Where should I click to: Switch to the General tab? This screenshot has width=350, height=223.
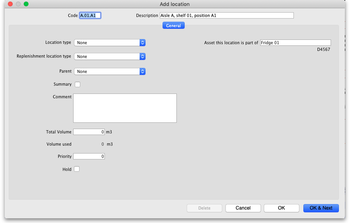tap(174, 26)
